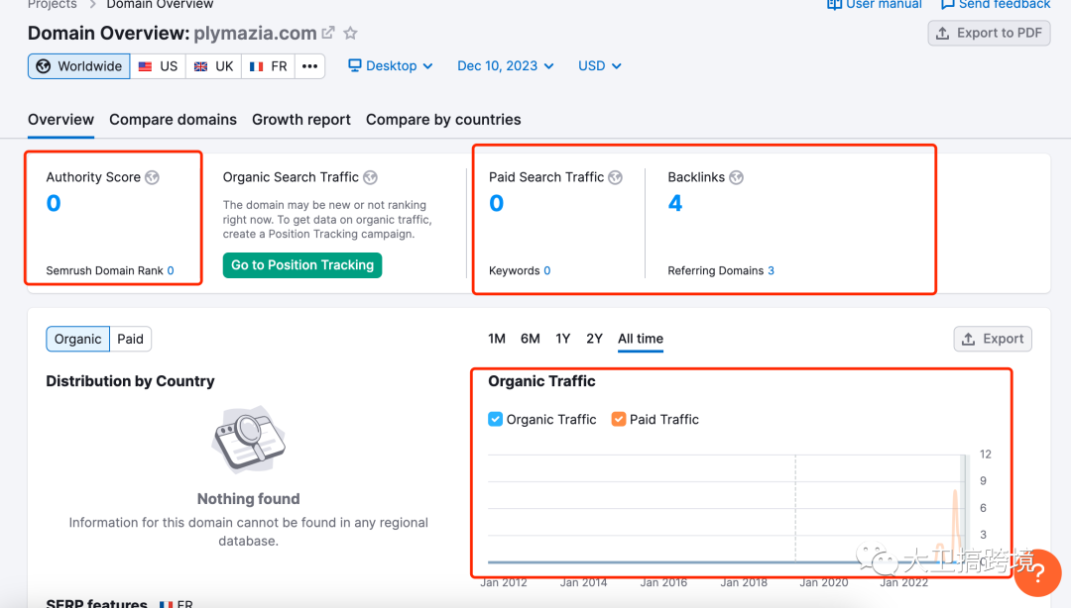Click the Nothing found message text
The width and height of the screenshot is (1071, 608).
pos(249,499)
